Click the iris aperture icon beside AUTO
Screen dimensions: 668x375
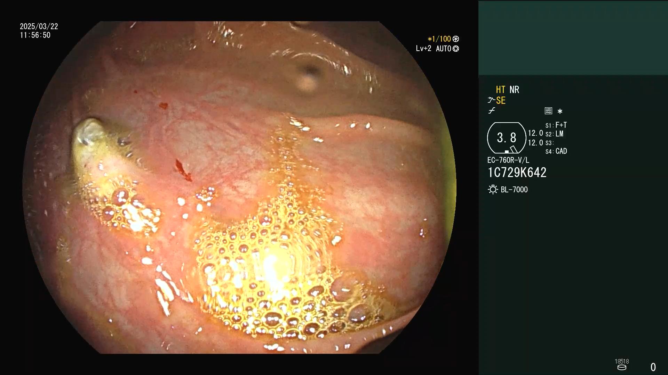[x=456, y=49]
